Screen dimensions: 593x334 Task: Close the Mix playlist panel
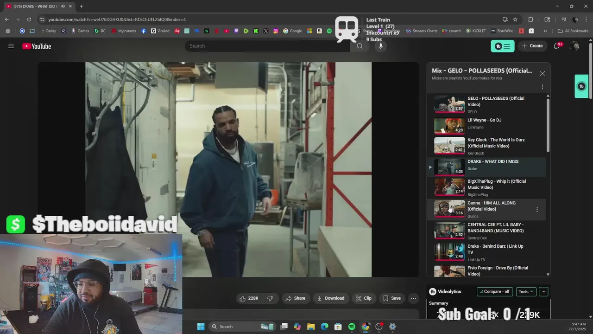(542, 74)
